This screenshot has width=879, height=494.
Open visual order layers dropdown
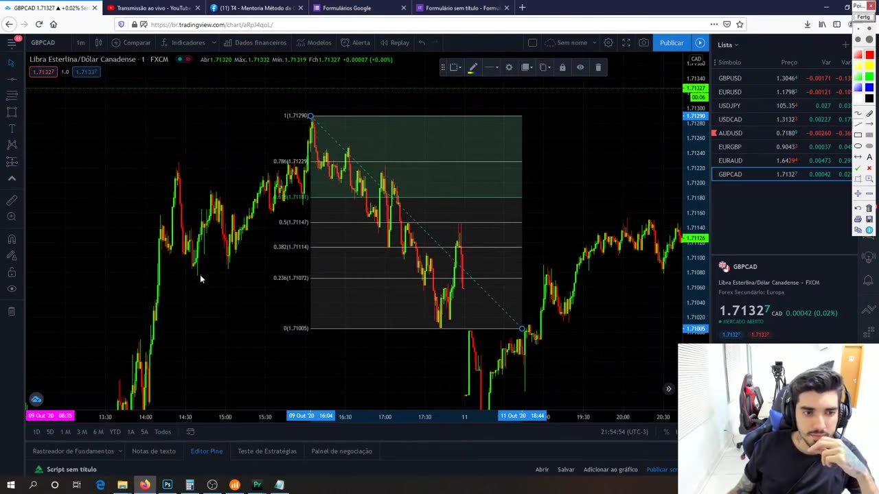click(x=527, y=67)
